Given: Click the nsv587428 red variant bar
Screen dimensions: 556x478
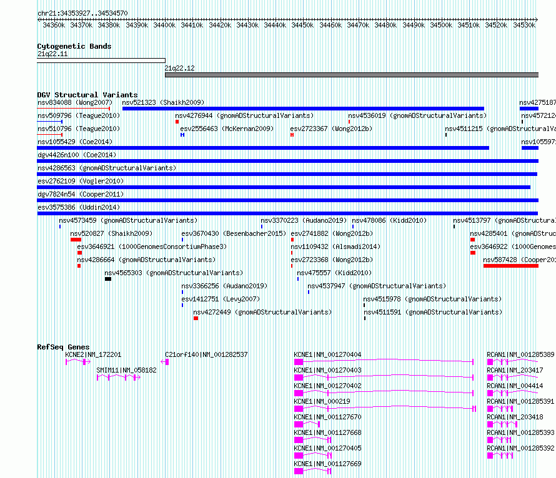Looking at the screenshot, I should (x=511, y=266).
